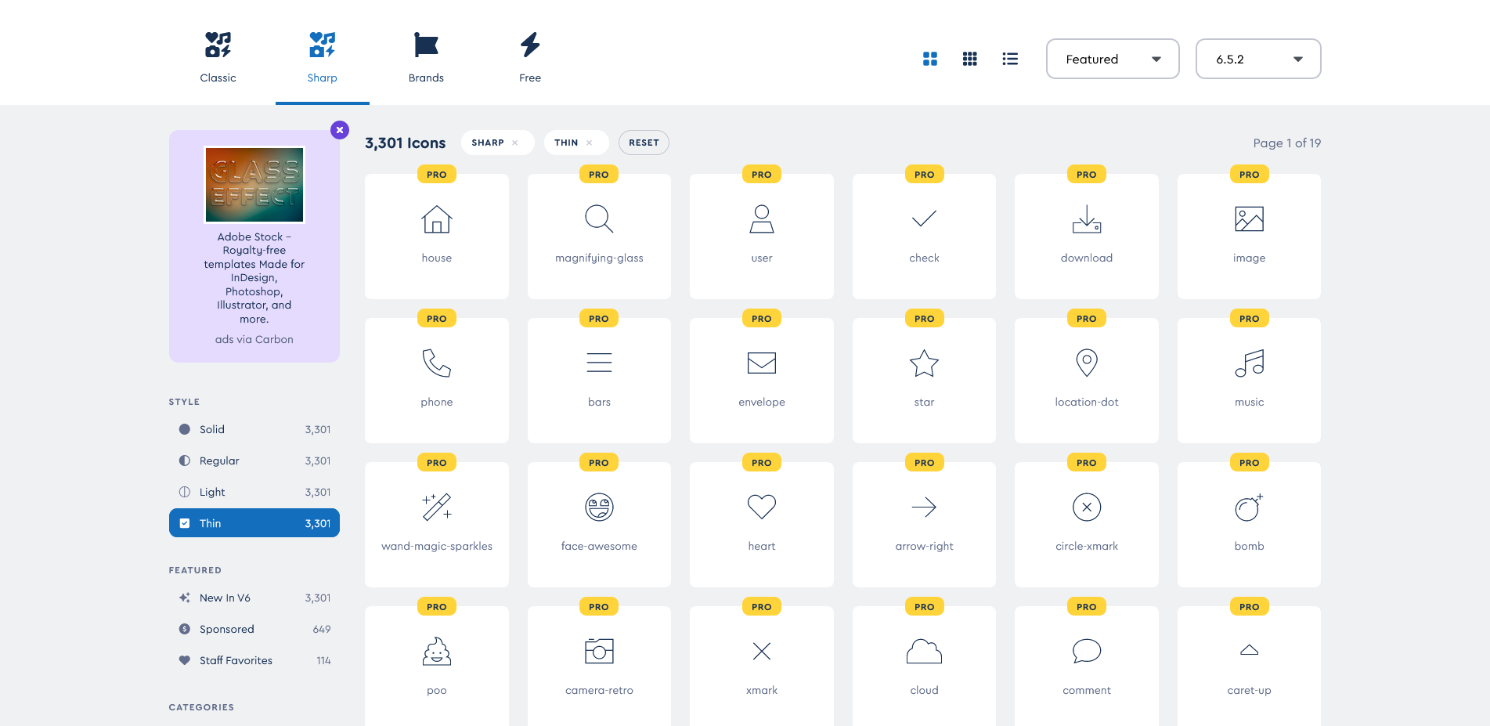Pick the poo icon
The height and width of the screenshot is (726, 1490).
436,666
